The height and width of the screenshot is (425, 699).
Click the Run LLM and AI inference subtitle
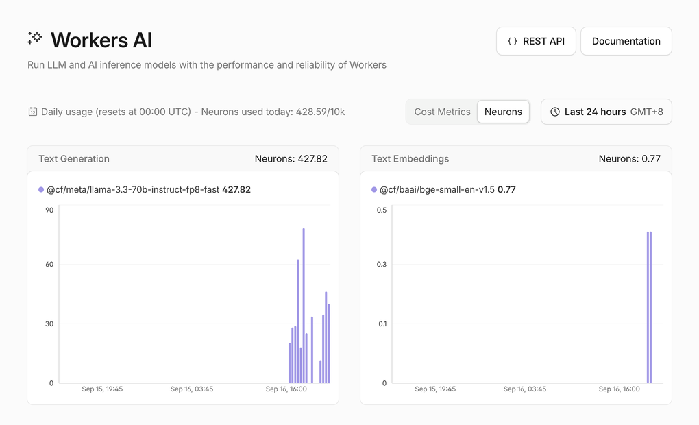tap(207, 64)
